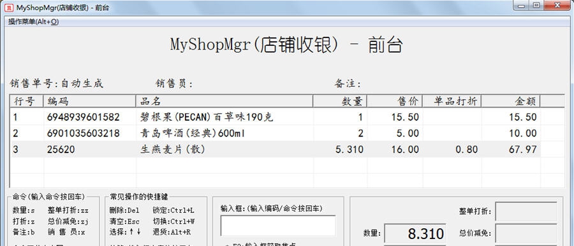This screenshot has height=246, width=574.
Task: Minimize the MyShopMgr window
Action: click(x=521, y=6)
